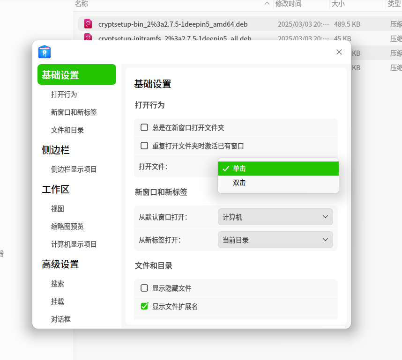Image resolution: width=402 pixels, height=360 pixels.
Task: Click the 489.5 KB size cell
Action: (347, 24)
